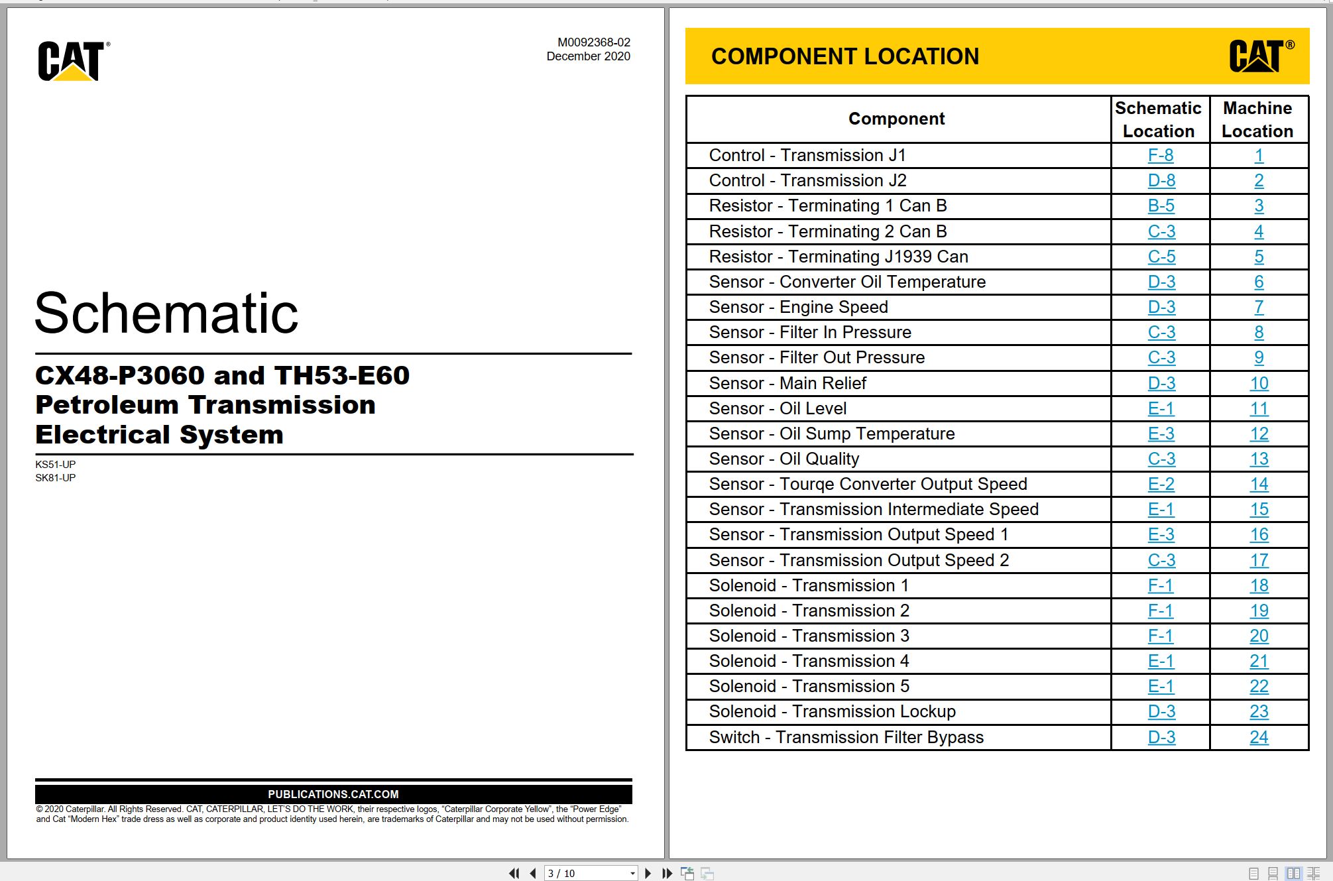Open machine location 4 link

[1259, 231]
